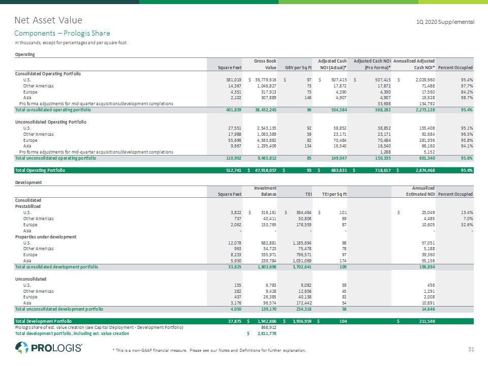The image size is (488, 366).
Task: Click the '1Q 2020 Supplemental' header text
Action: click(445, 22)
